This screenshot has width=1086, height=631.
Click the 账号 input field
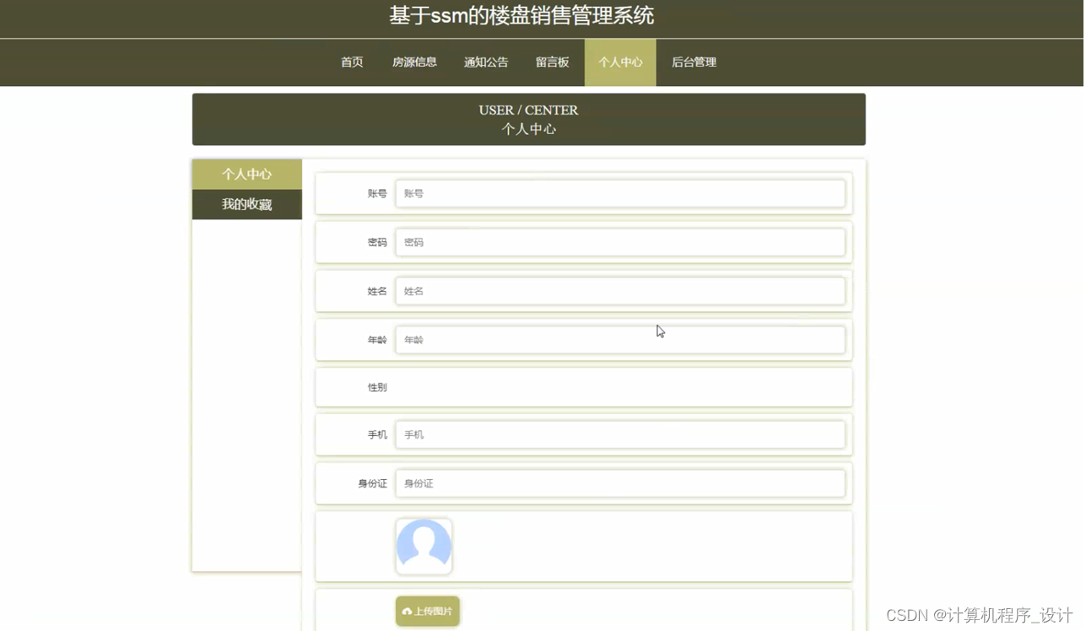click(x=620, y=193)
